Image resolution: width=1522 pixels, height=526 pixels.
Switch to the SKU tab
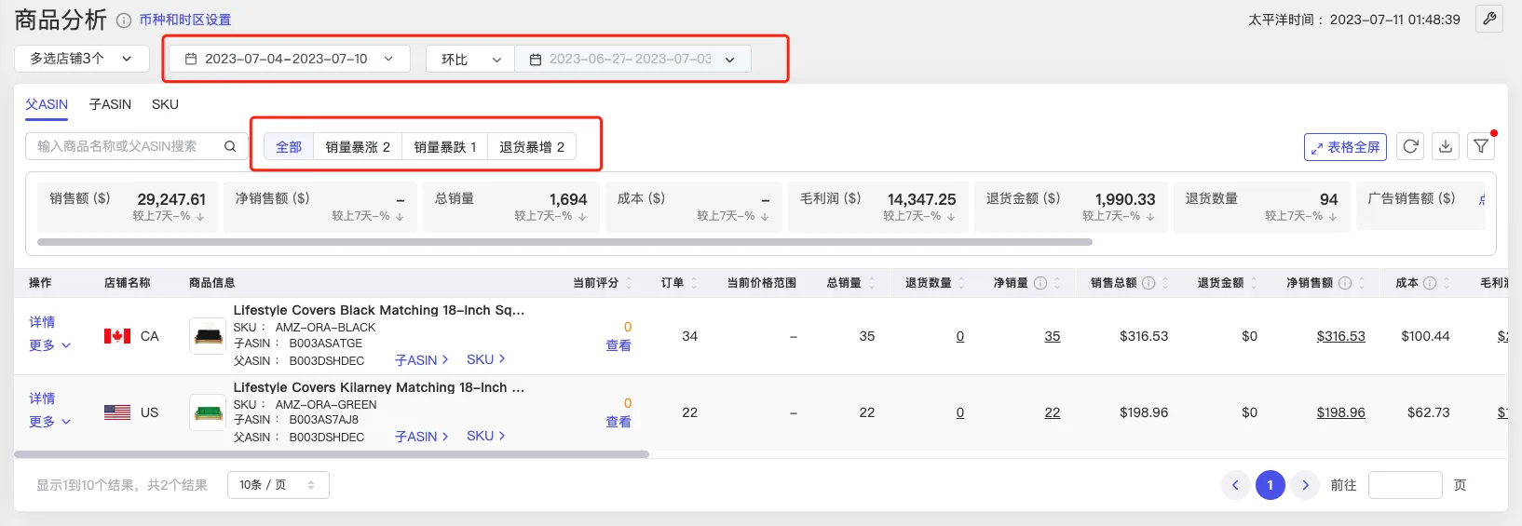[165, 104]
